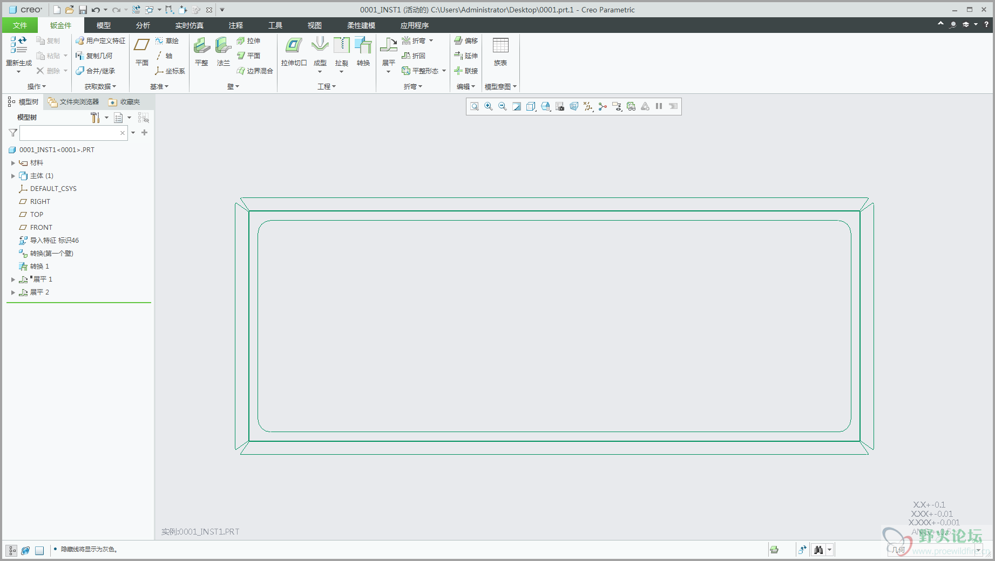Click the Refit view icon in graphics toolbar
This screenshot has width=995, height=561.
pos(475,106)
